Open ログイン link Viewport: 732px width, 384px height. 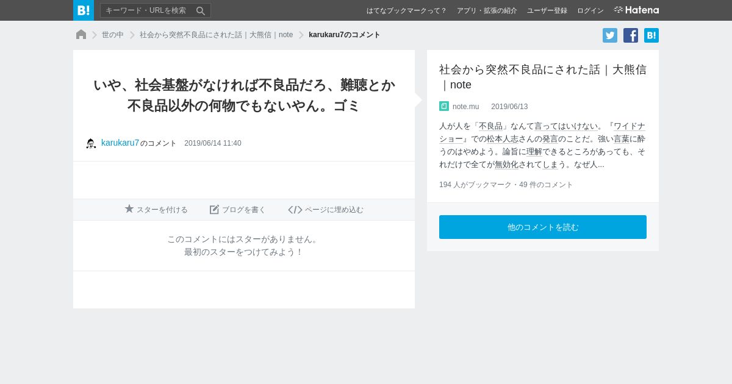click(590, 10)
